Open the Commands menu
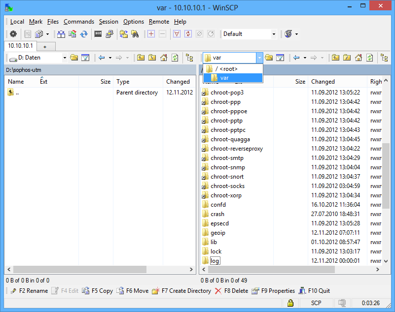 79,22
